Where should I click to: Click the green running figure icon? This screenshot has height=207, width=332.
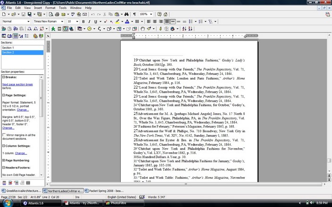pos(53,29)
